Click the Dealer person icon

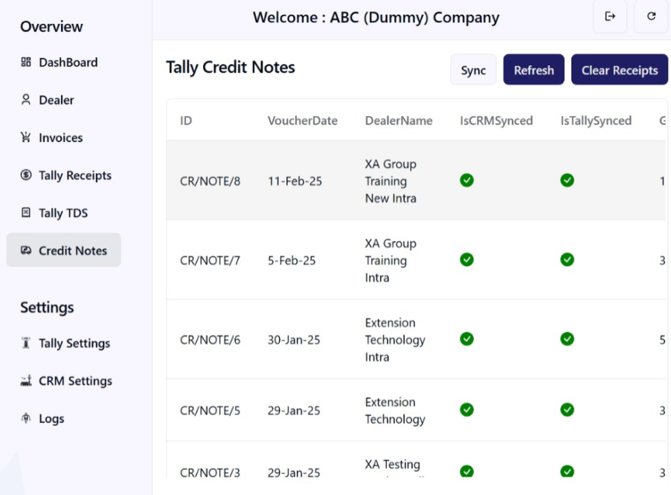click(26, 100)
